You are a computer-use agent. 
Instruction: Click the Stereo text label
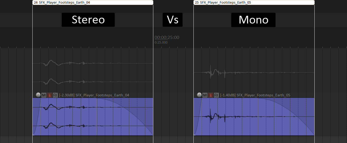[88, 20]
